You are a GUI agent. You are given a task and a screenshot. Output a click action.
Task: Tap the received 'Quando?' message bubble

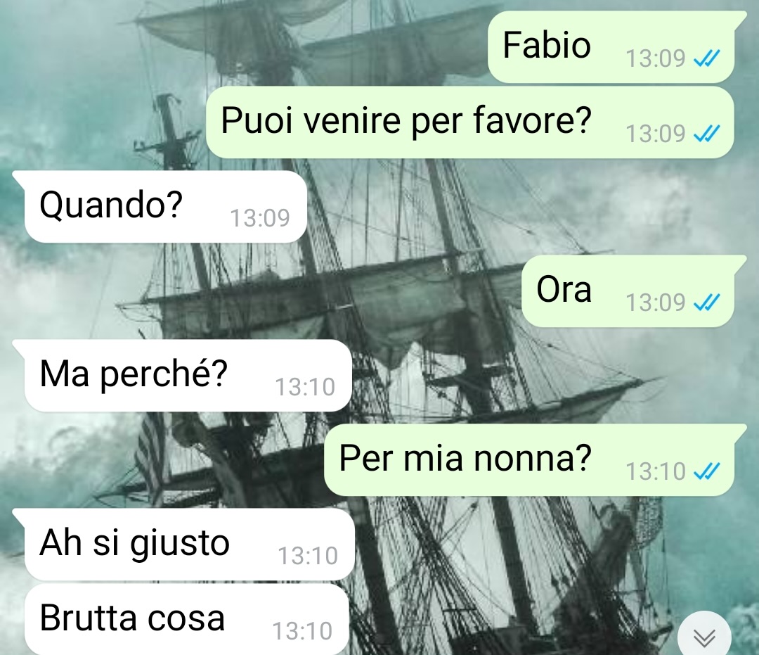(x=160, y=206)
